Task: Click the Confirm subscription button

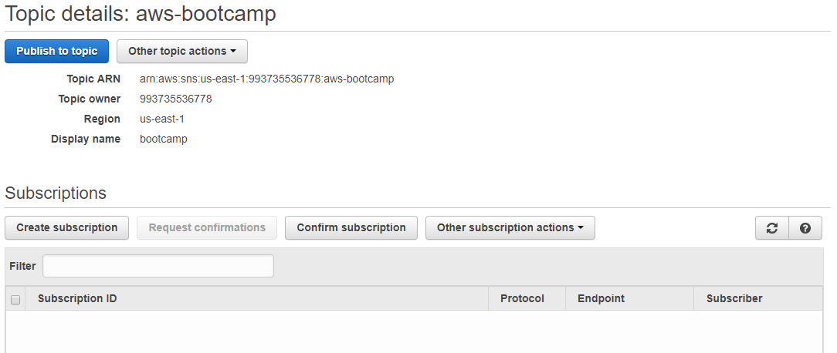Action: pos(351,227)
